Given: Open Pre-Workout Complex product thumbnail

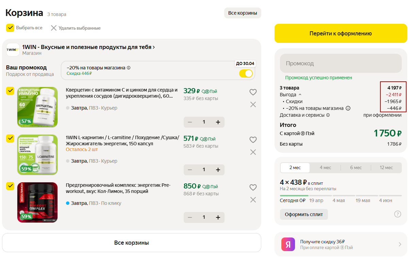Looking at the screenshot, I should pyautogui.click(x=37, y=202).
